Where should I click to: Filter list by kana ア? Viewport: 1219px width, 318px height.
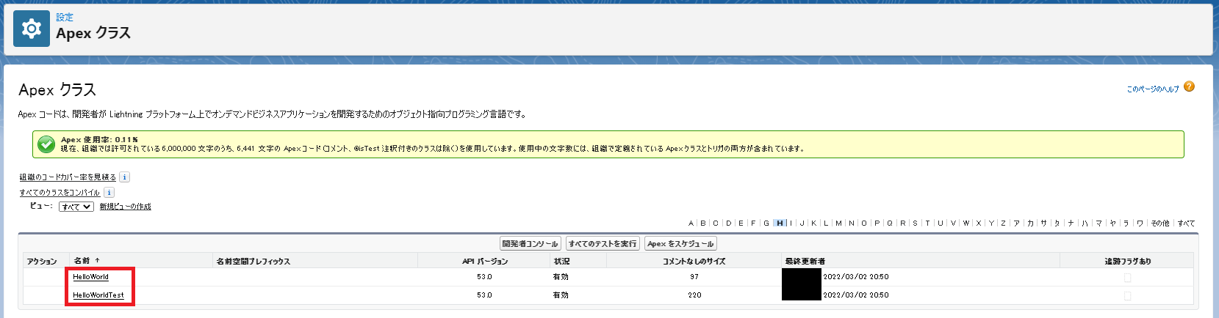coord(1017,223)
